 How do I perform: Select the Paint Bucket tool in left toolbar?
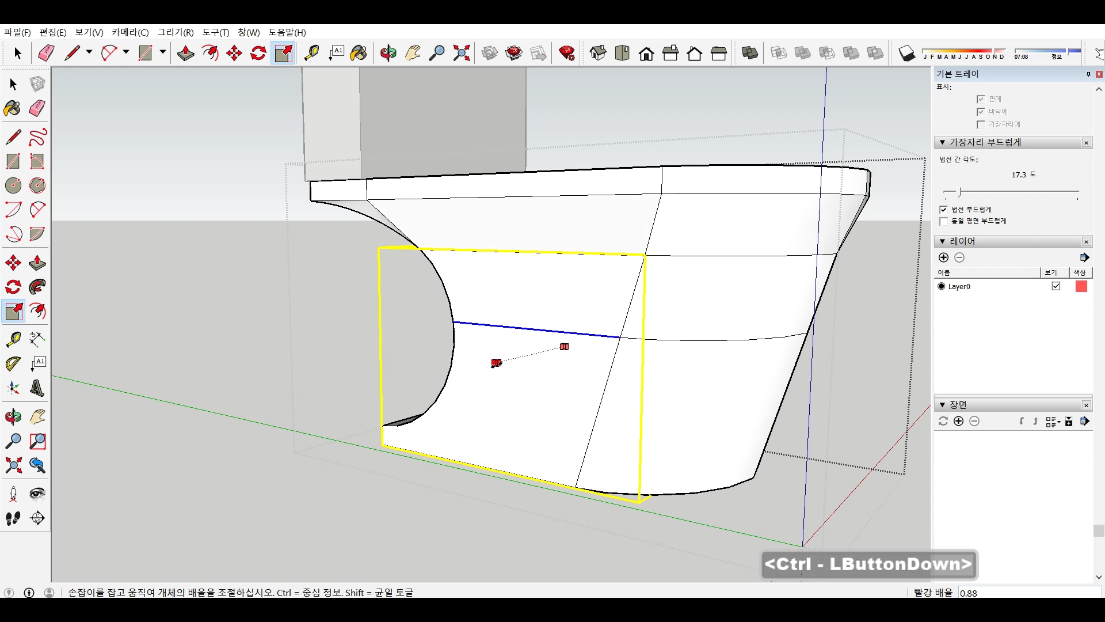(x=13, y=108)
